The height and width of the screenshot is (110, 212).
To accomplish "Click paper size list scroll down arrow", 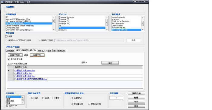I will click(107, 30).
